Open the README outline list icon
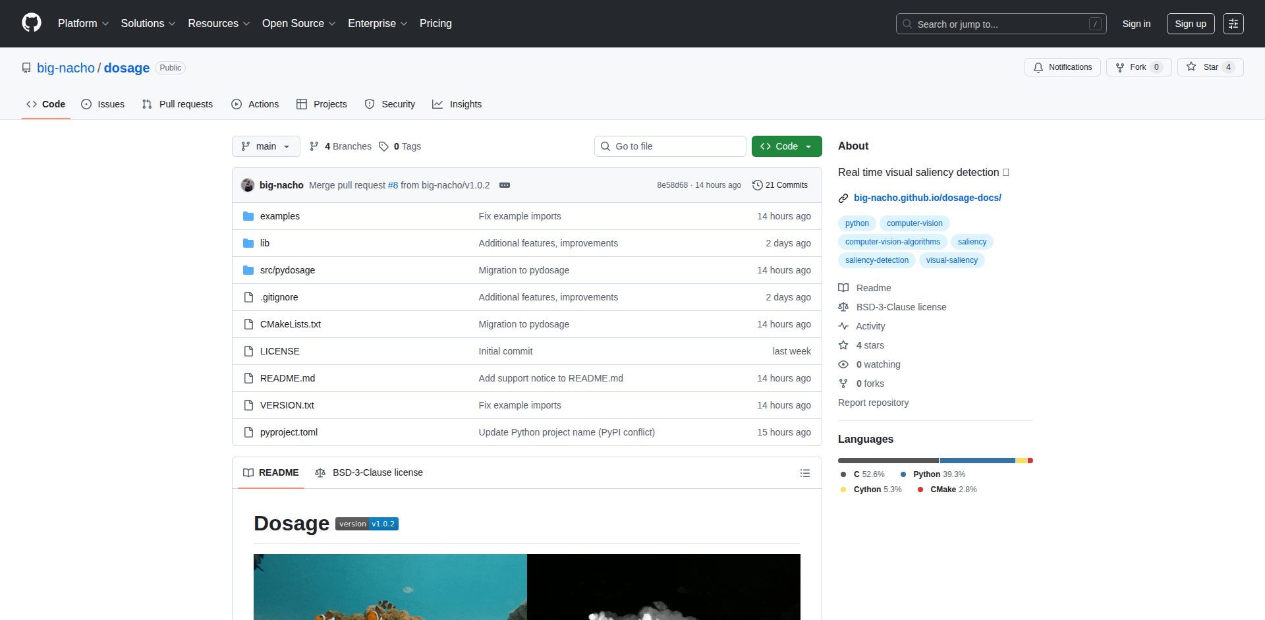The image size is (1265, 620). pos(804,473)
